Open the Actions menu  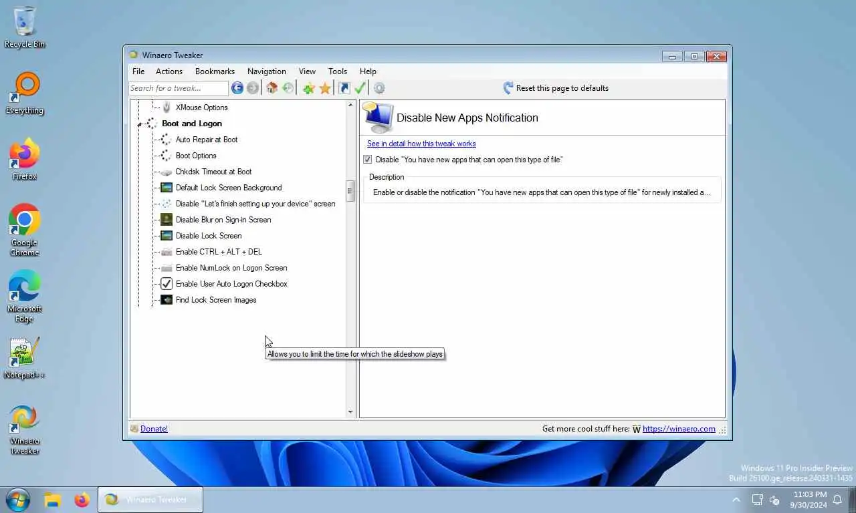169,71
